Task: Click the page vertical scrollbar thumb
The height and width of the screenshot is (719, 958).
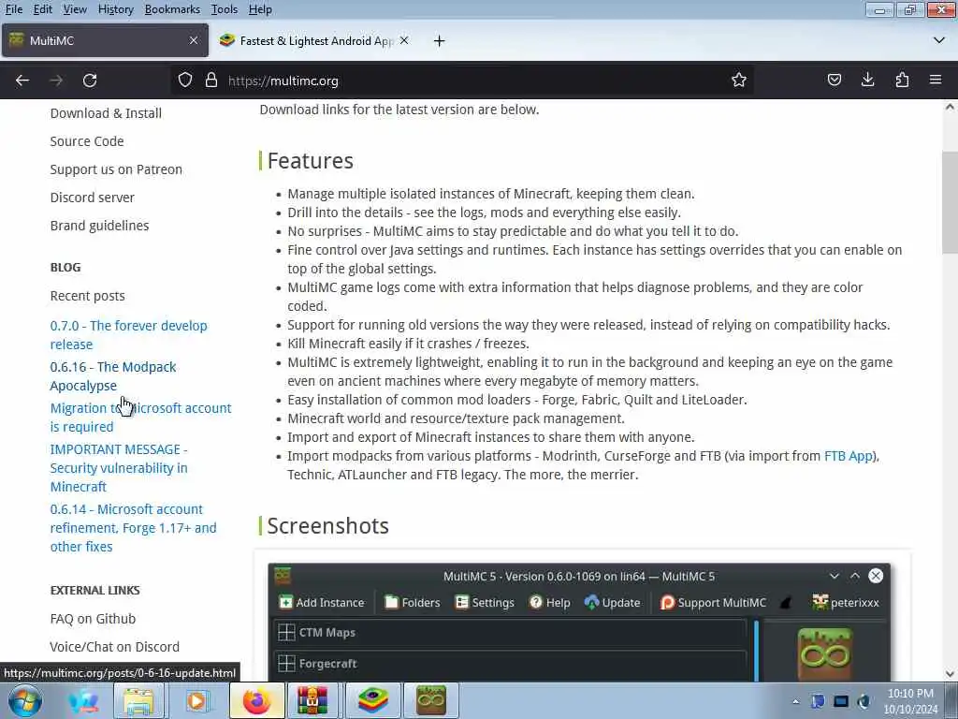Action: 950,202
